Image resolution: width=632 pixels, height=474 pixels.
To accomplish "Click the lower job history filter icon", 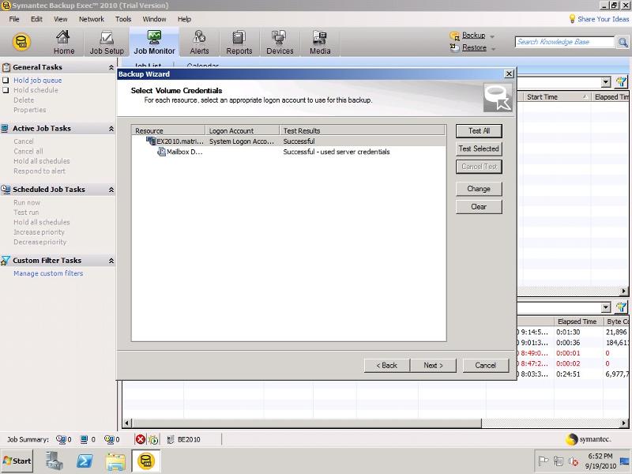I will (621, 307).
